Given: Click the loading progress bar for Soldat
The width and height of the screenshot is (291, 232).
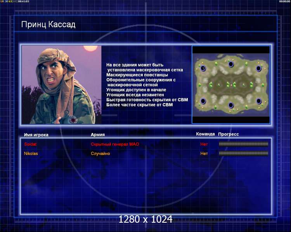Looking at the screenshot, I should click(244, 144).
